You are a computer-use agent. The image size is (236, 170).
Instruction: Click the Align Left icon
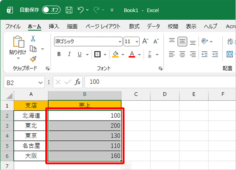pos(172,54)
